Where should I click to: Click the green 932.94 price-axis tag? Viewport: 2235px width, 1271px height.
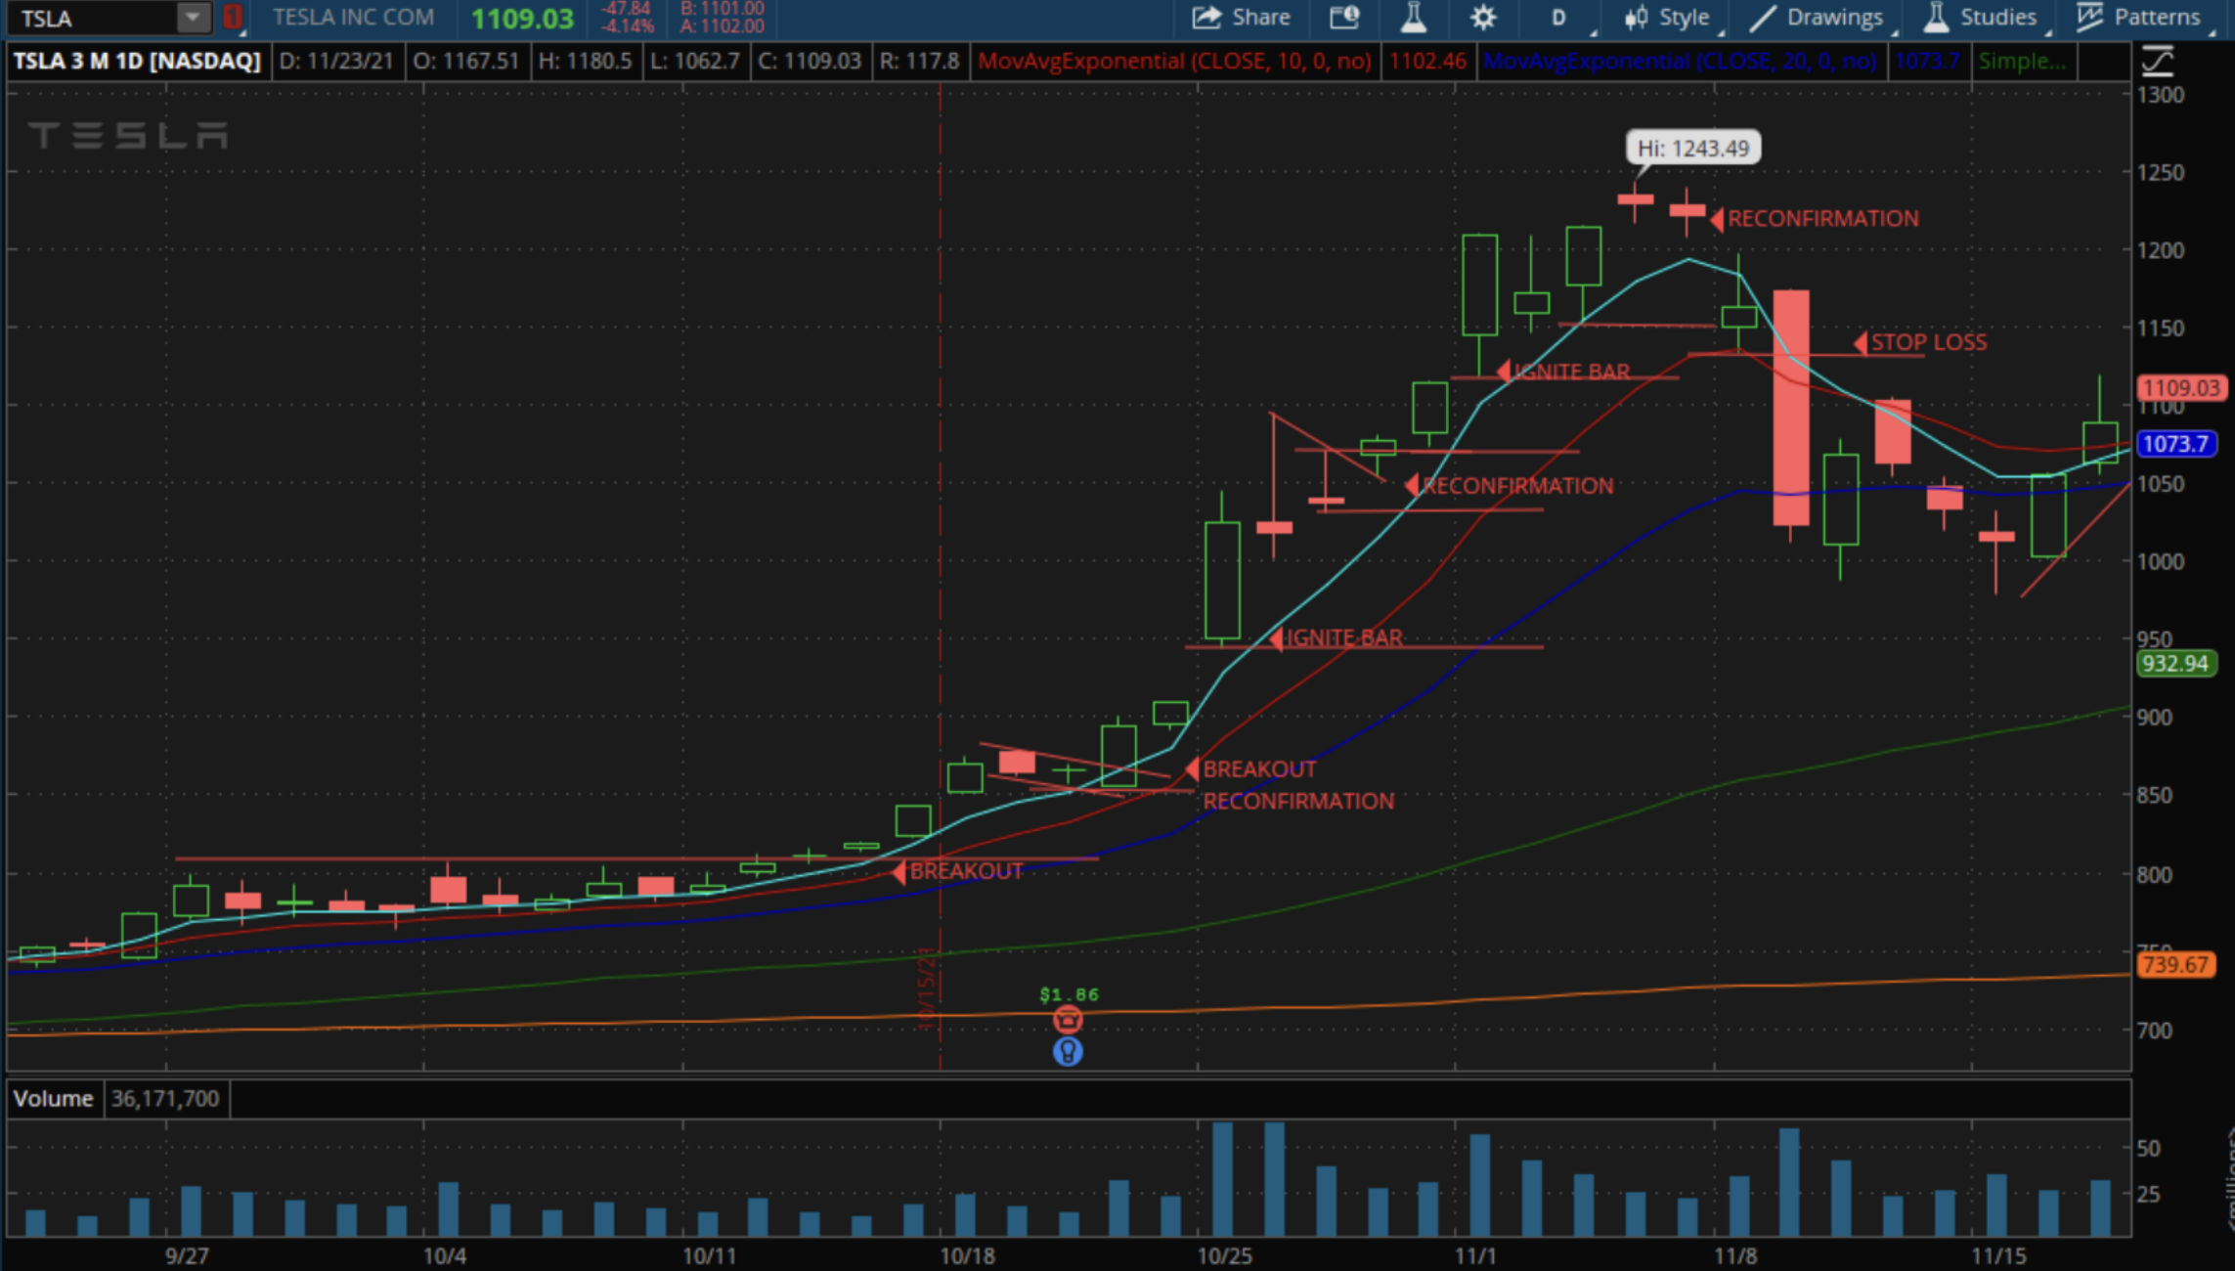coord(2175,664)
